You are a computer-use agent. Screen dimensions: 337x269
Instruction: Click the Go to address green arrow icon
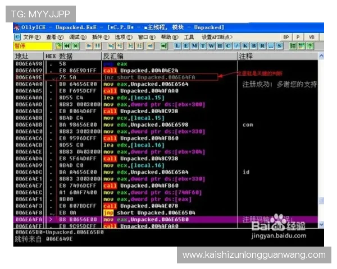164,46
